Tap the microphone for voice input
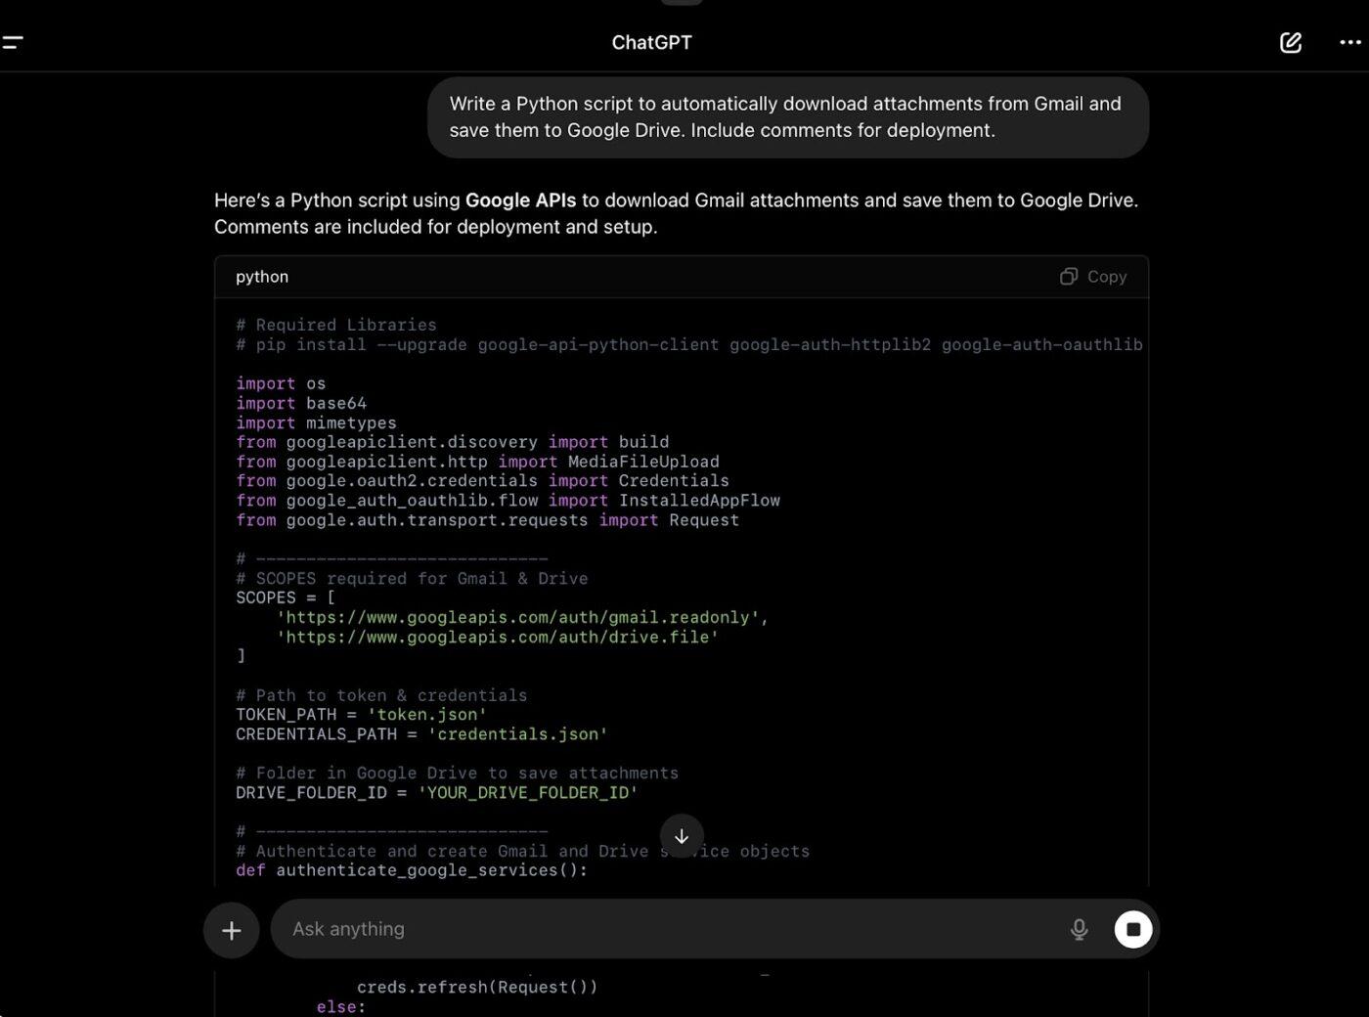The width and height of the screenshot is (1369, 1017). click(1078, 929)
